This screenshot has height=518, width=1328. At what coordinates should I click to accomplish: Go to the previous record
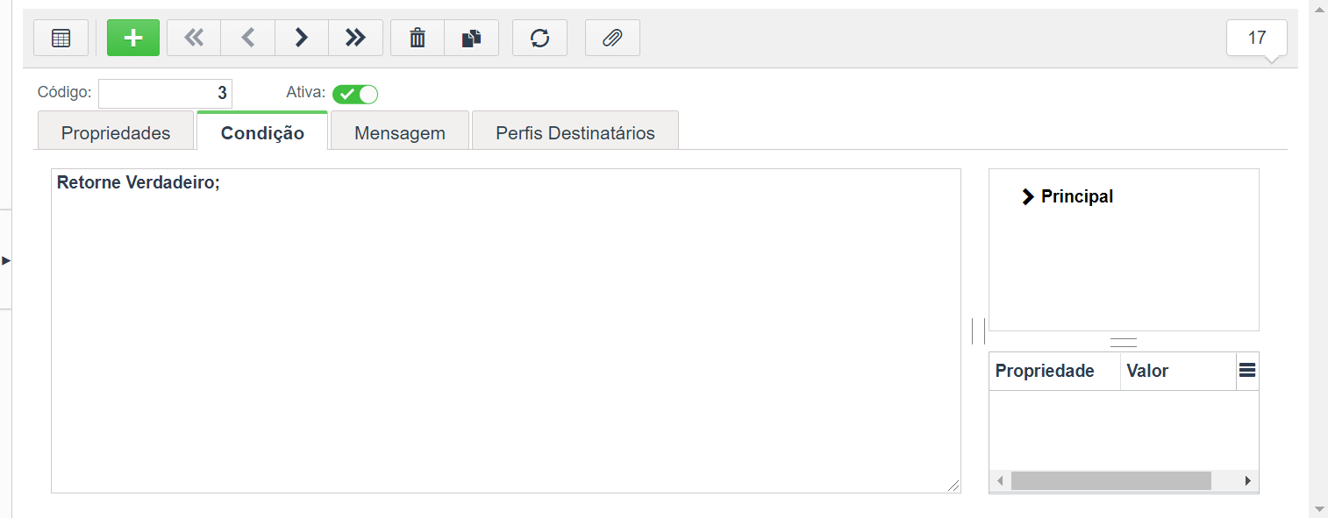(x=248, y=38)
